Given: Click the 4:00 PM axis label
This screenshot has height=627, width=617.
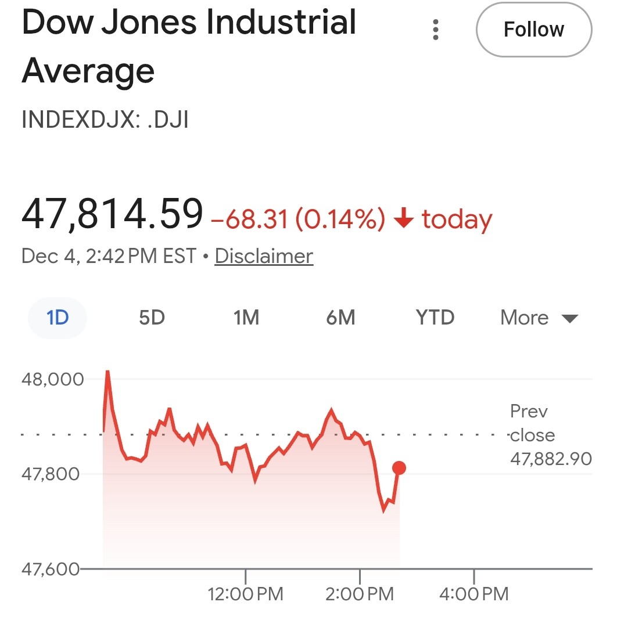Looking at the screenshot, I should pyautogui.click(x=475, y=594).
